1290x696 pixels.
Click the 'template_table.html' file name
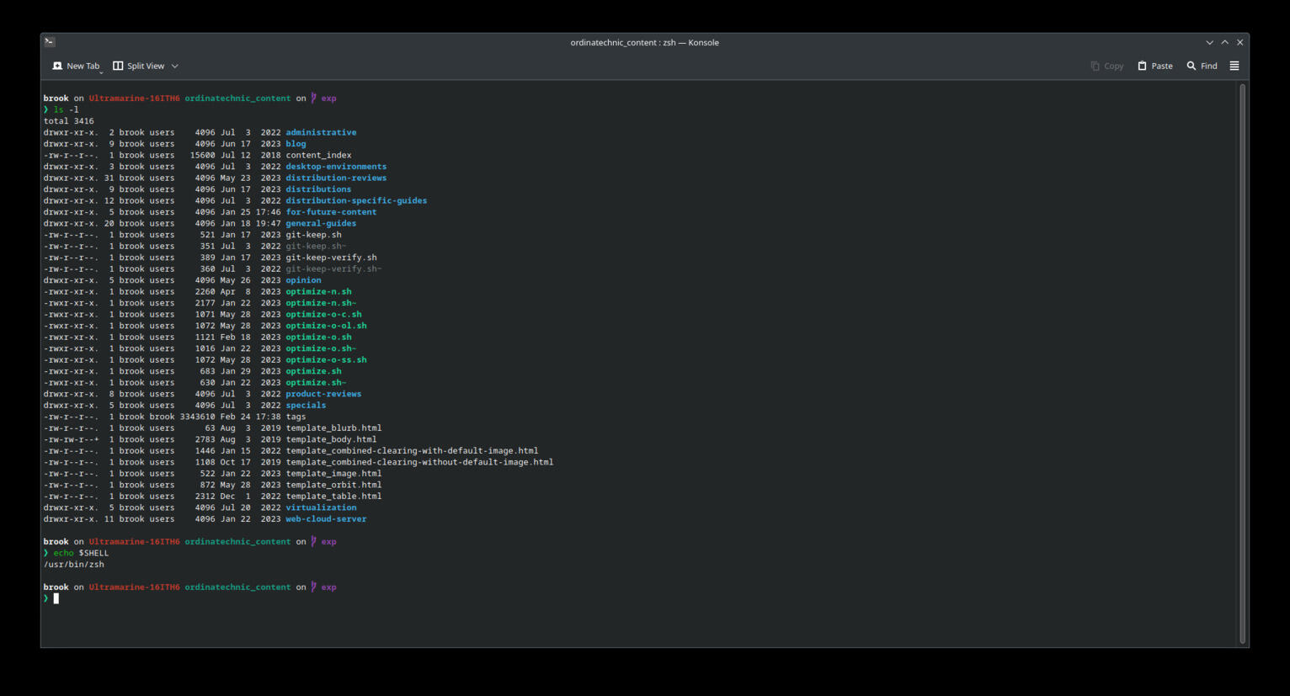pos(333,496)
